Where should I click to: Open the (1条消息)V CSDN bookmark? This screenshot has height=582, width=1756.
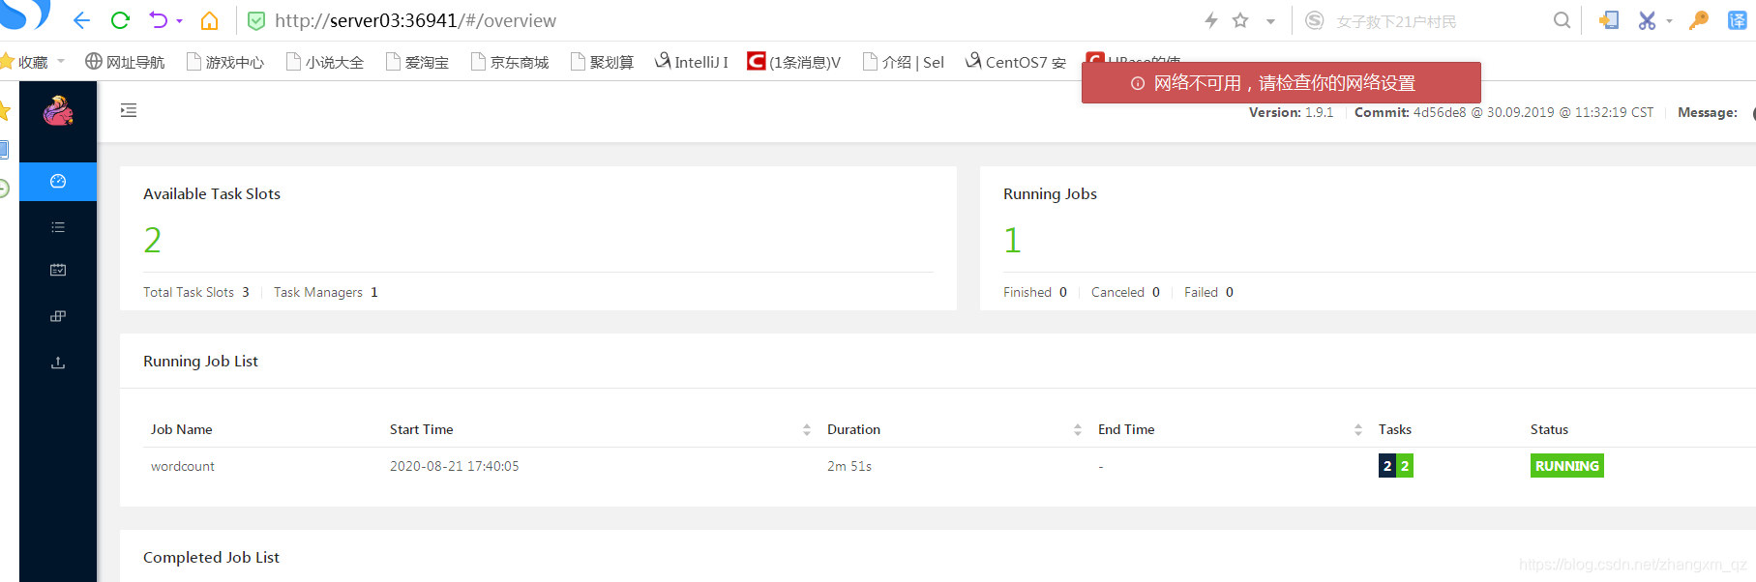pyautogui.click(x=794, y=62)
